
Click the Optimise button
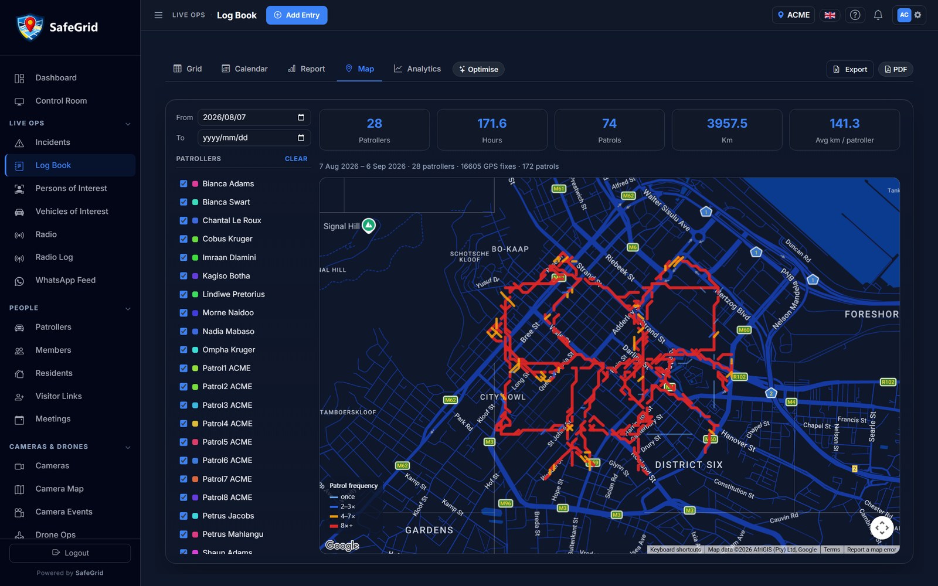pos(478,69)
